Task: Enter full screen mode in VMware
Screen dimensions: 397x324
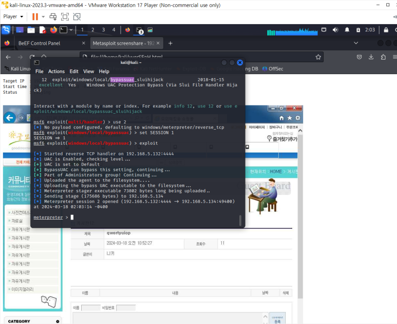Action: pos(65,17)
